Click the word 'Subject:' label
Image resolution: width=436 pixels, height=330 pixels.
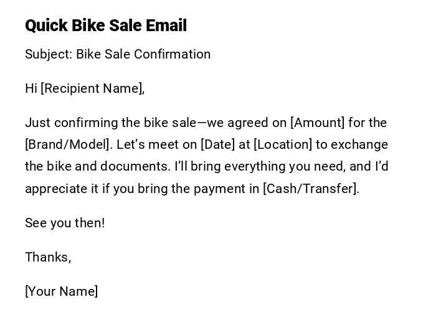pos(49,54)
